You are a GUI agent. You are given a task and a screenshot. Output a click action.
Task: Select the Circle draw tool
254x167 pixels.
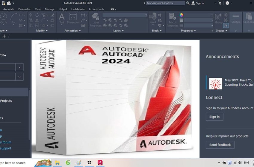(x=3, y=18)
